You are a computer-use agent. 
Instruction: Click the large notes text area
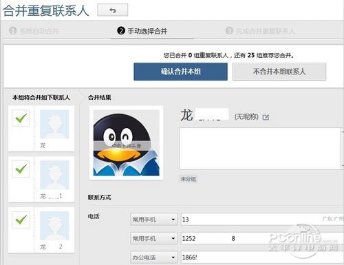(259, 149)
